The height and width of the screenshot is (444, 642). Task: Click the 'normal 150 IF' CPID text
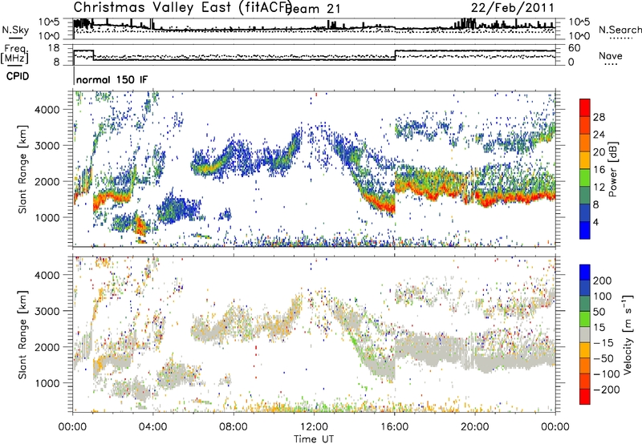[x=112, y=79]
